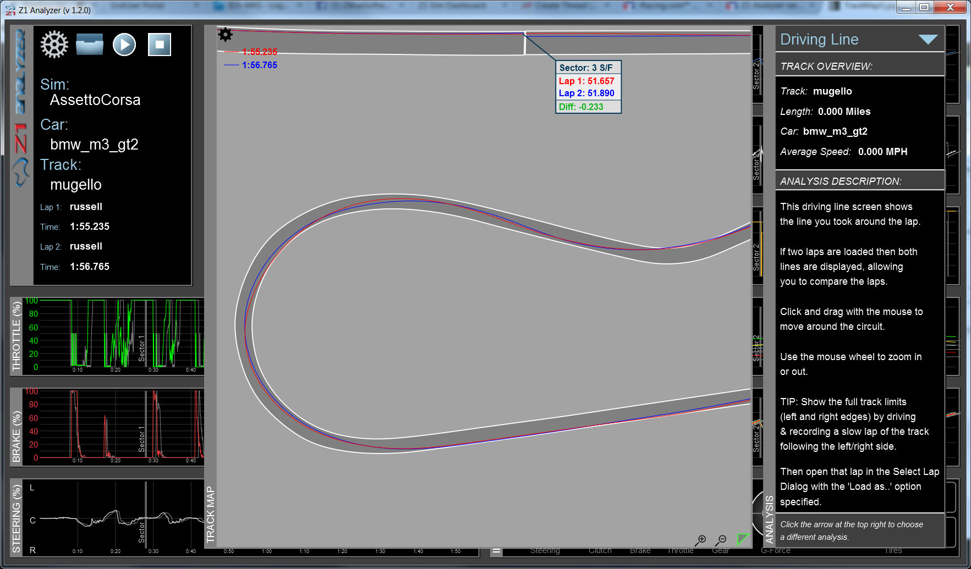Stop playback with the square stop button

(x=160, y=45)
